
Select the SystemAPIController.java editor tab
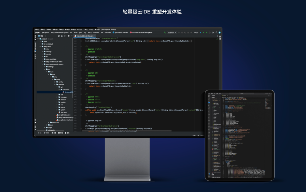click(85, 36)
